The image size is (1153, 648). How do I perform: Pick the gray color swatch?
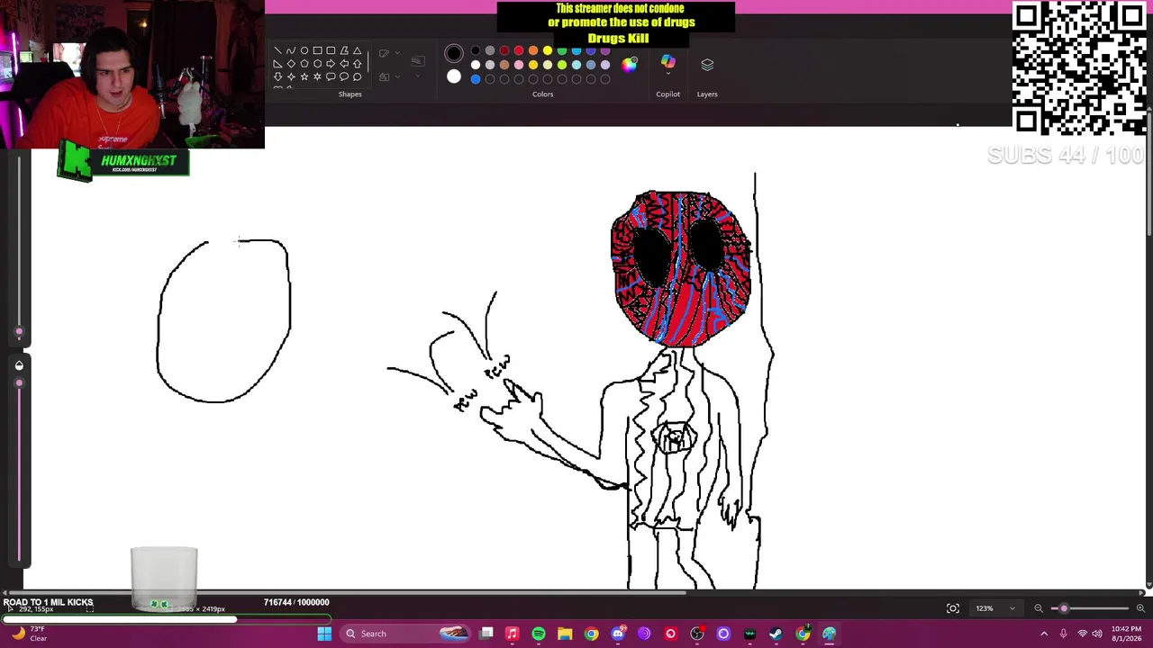[x=490, y=50]
